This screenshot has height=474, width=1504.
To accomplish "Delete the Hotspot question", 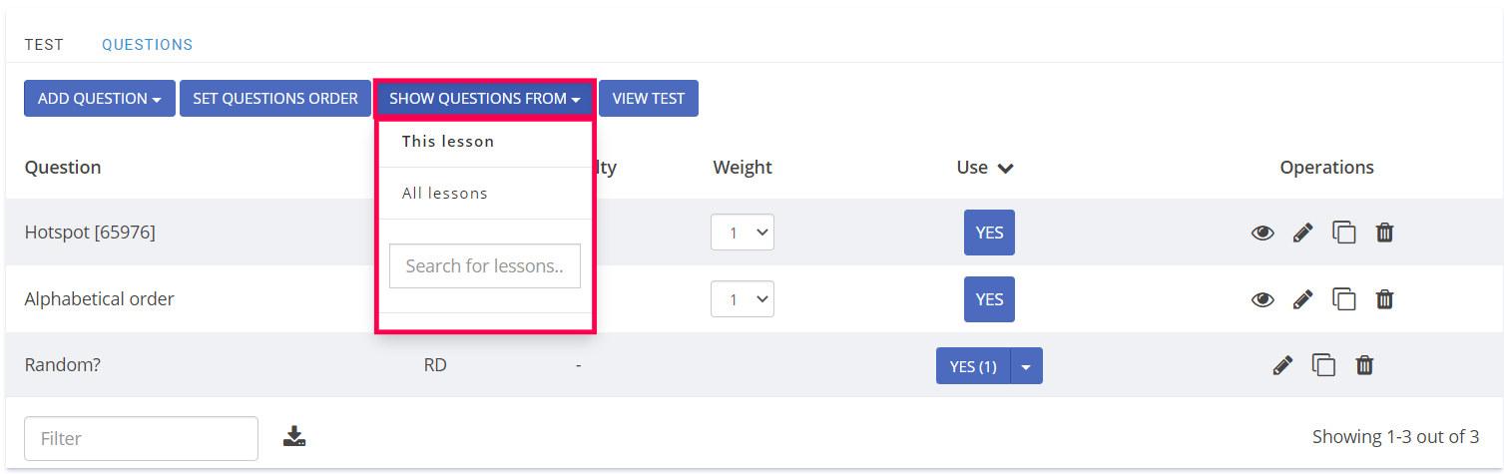I will pyautogui.click(x=1384, y=234).
